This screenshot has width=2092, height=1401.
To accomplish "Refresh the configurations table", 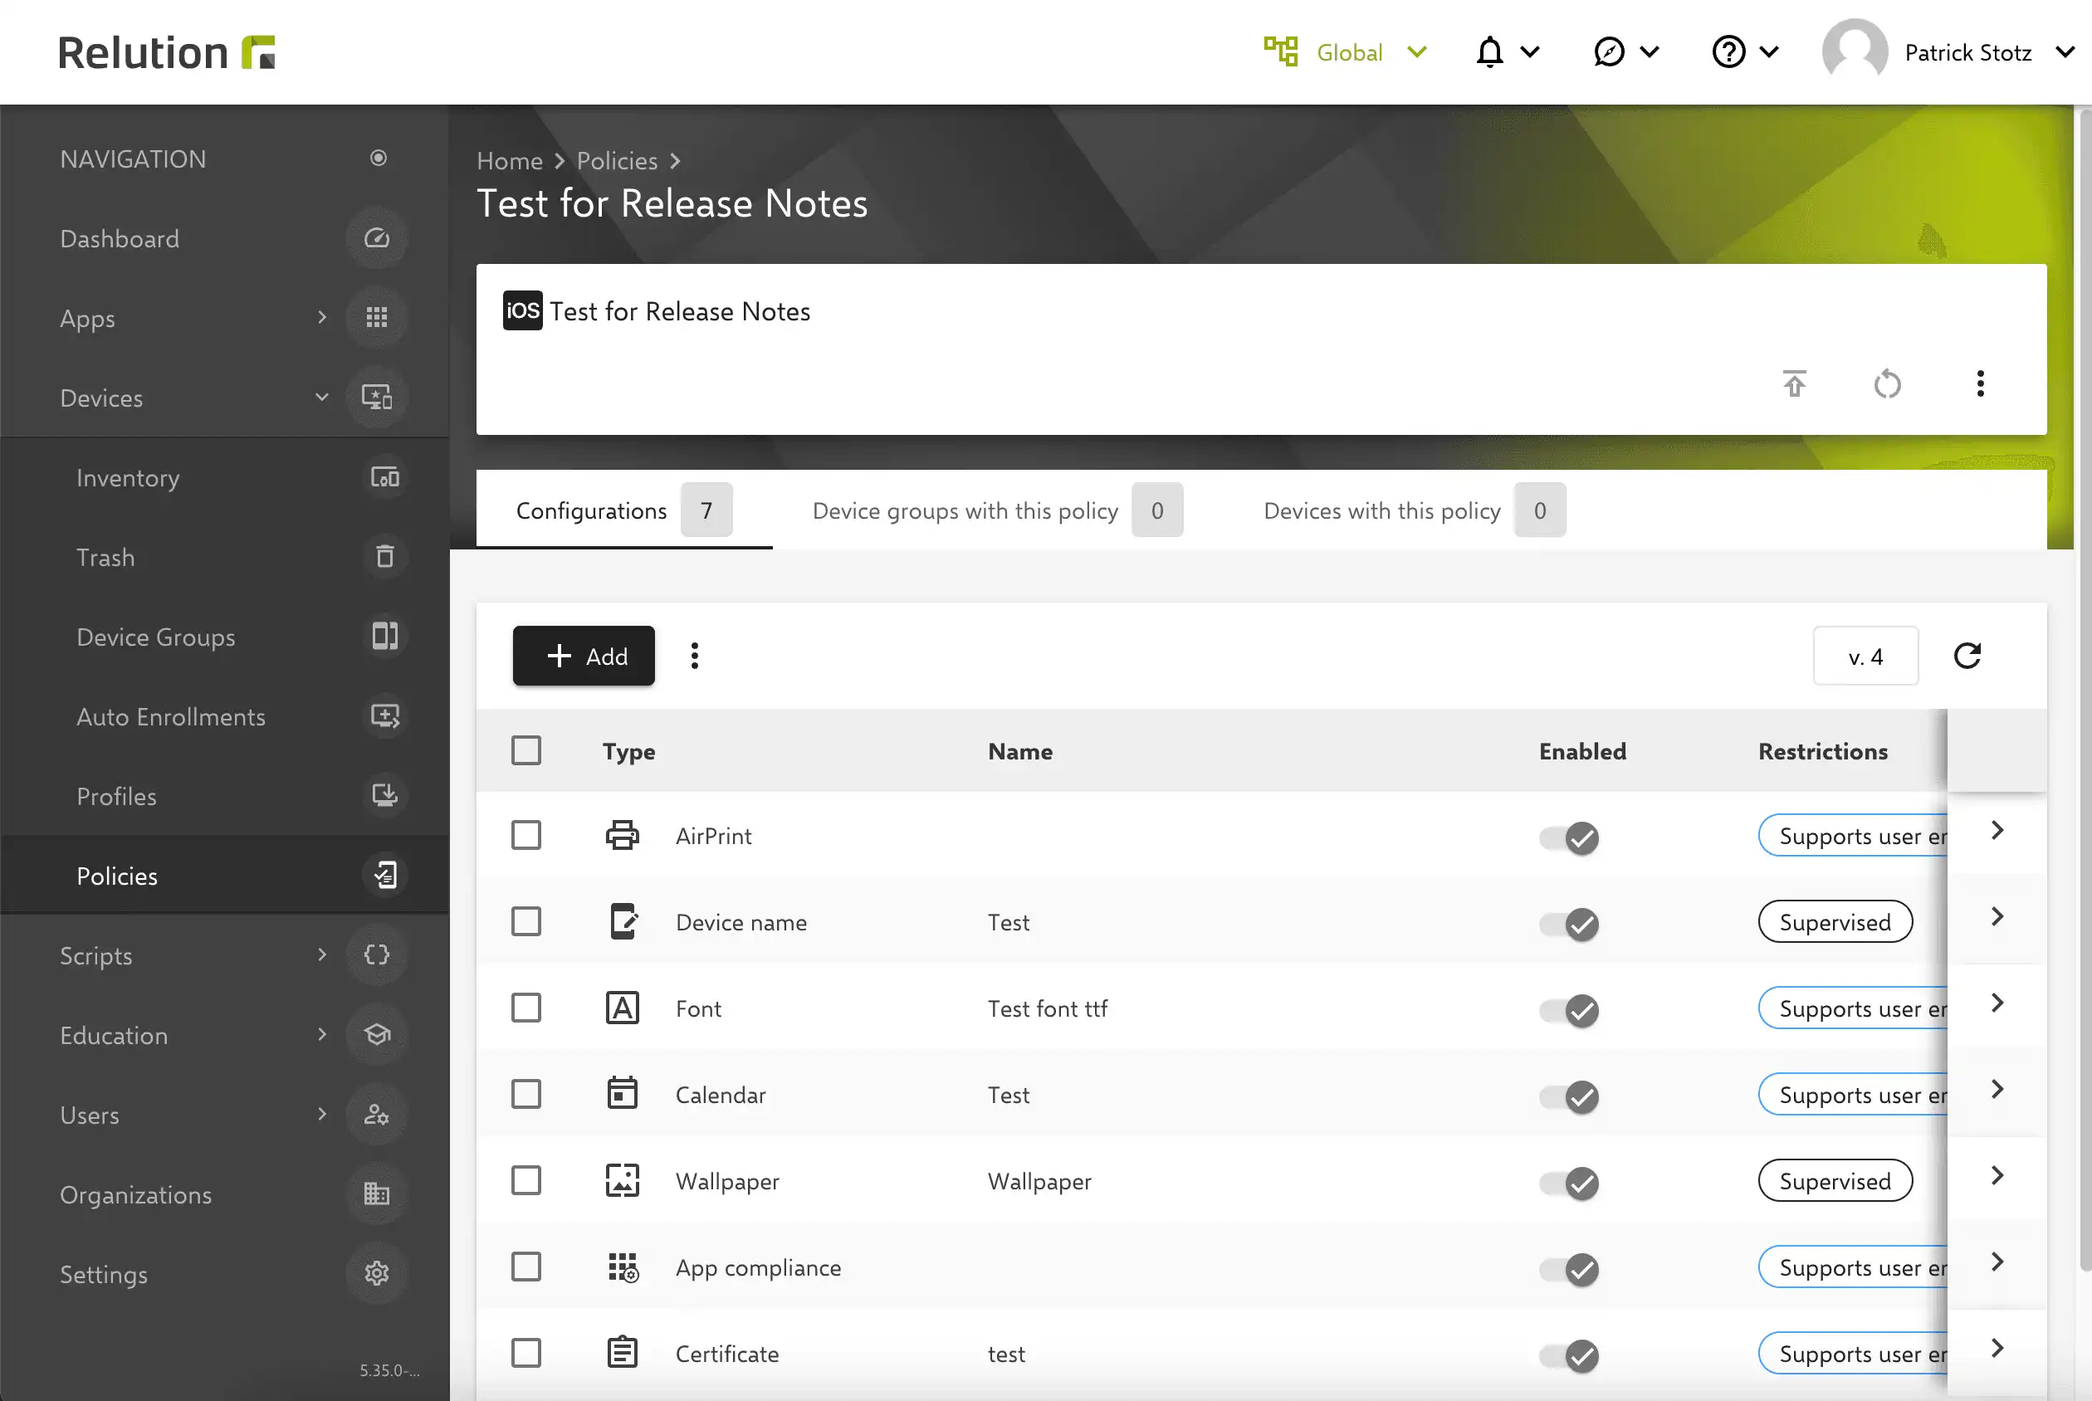I will (x=1968, y=655).
